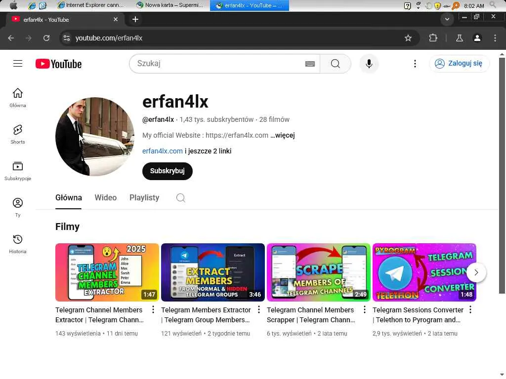This screenshot has width=506, height=379.
Task: Expand the tab search dropdown
Action: point(447,19)
